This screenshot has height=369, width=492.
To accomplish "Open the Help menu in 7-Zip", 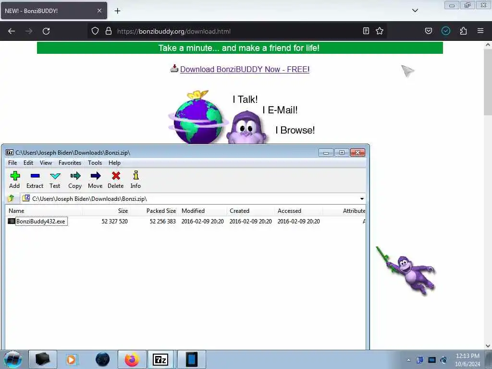I will pos(114,162).
